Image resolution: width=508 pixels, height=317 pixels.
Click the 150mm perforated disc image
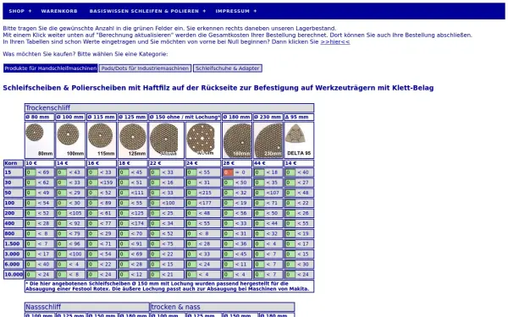click(x=203, y=139)
